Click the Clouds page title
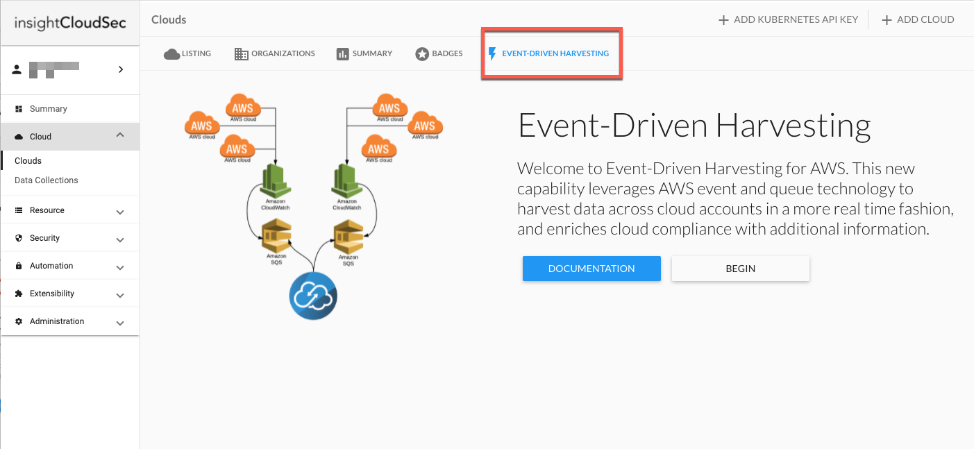974x449 pixels. click(169, 19)
